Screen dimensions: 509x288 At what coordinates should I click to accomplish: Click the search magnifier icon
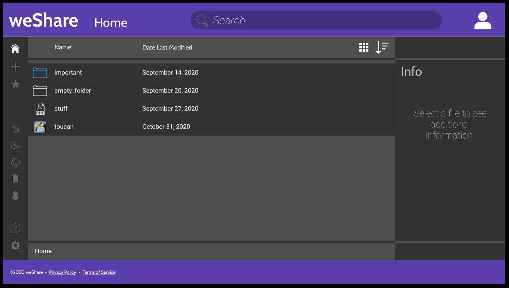point(202,20)
